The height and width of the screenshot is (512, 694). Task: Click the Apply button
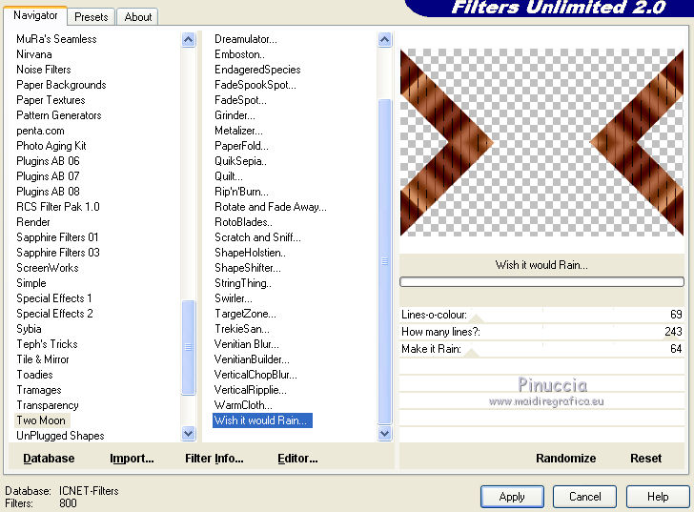click(x=512, y=497)
